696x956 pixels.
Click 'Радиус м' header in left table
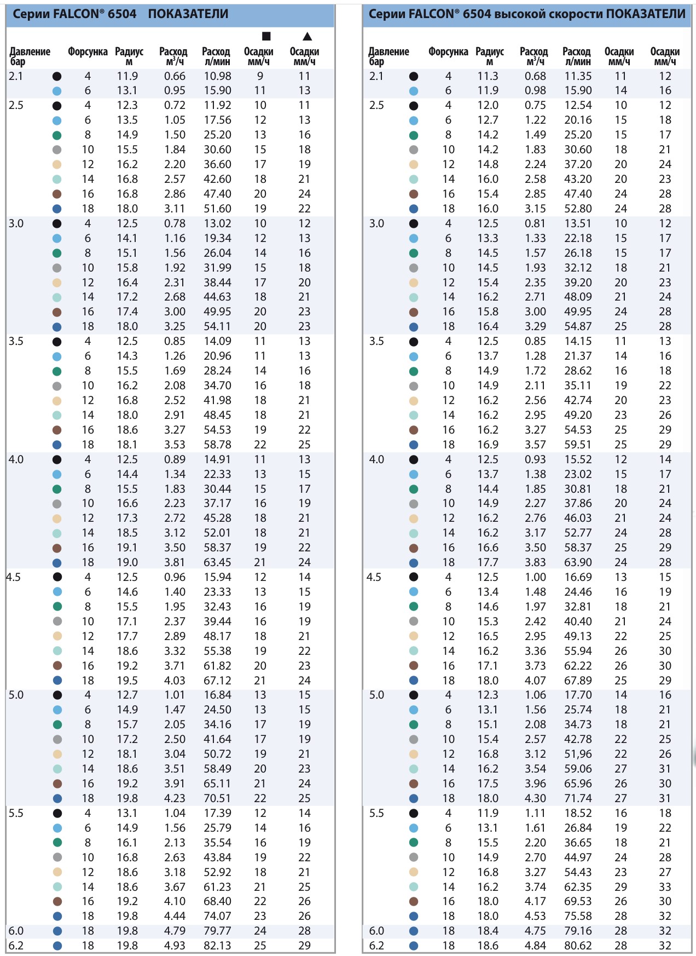click(129, 56)
